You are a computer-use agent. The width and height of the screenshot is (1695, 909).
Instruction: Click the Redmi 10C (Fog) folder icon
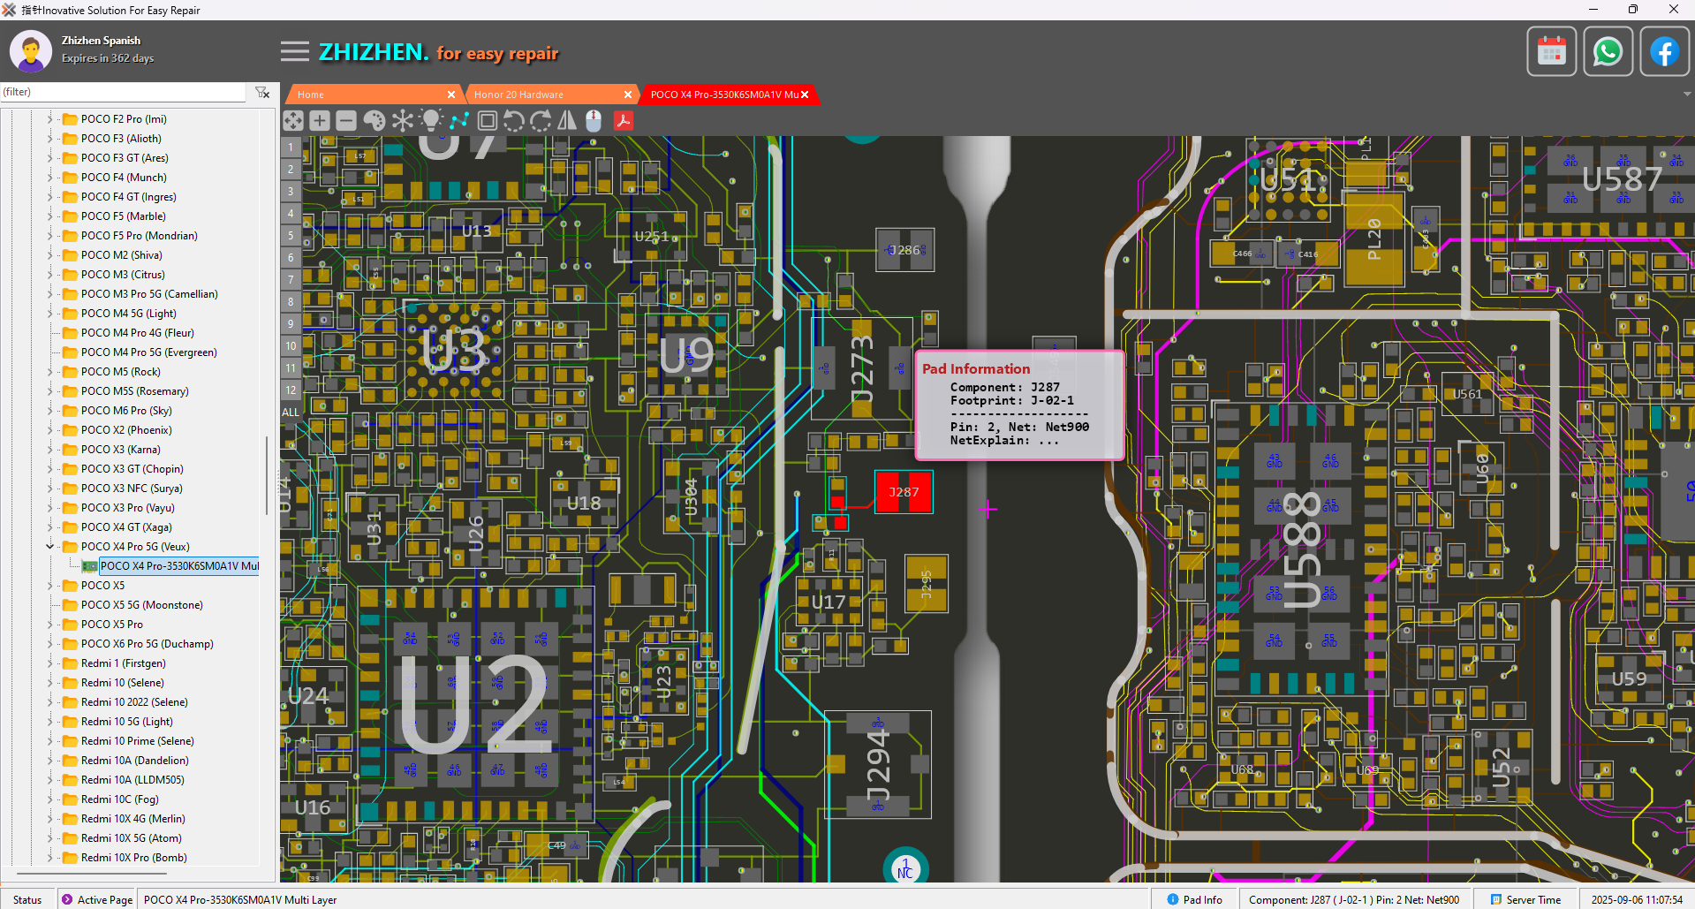pos(70,799)
